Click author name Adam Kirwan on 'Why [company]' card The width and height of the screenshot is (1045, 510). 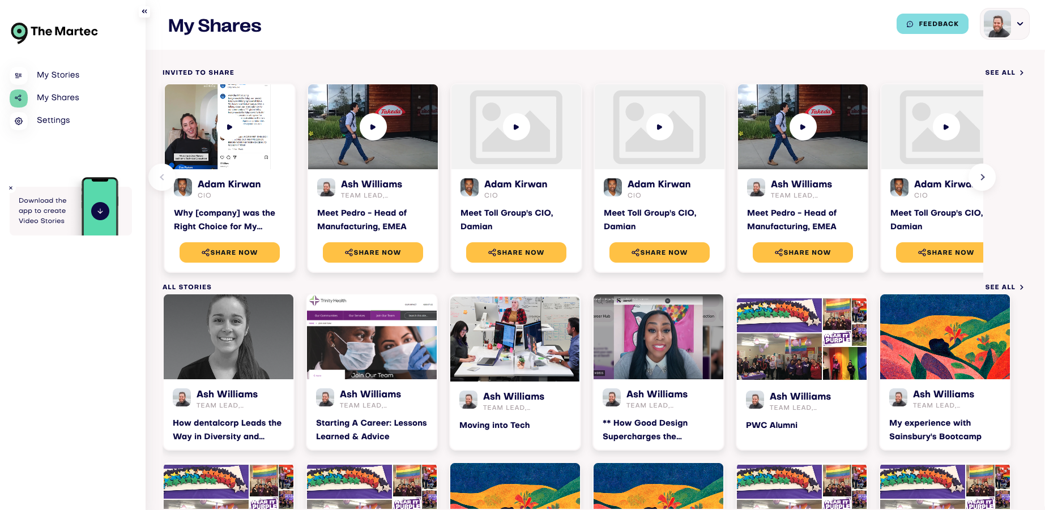[x=229, y=184]
